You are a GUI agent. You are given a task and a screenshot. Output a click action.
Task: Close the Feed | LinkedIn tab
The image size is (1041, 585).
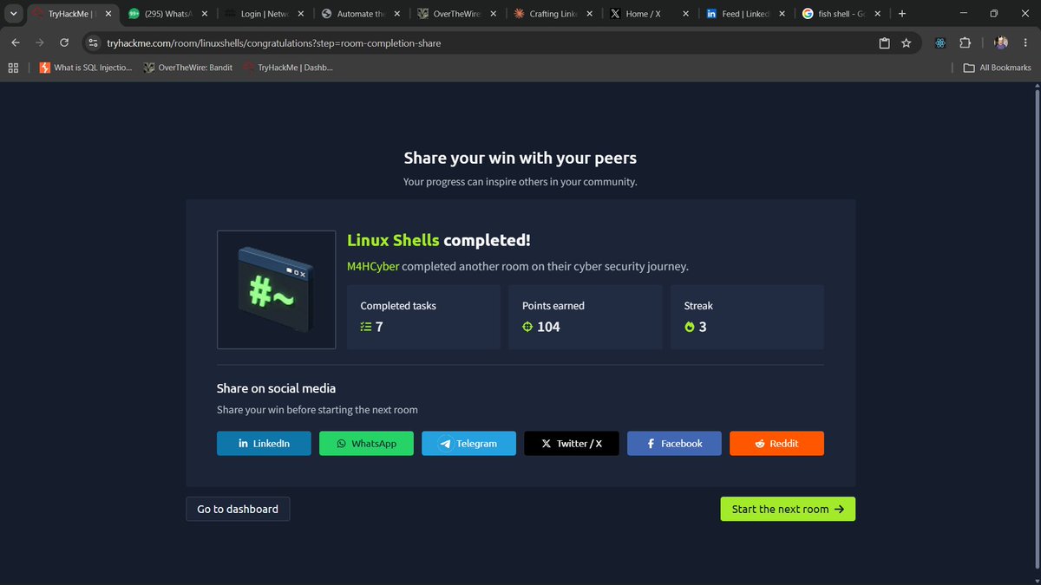coord(782,14)
